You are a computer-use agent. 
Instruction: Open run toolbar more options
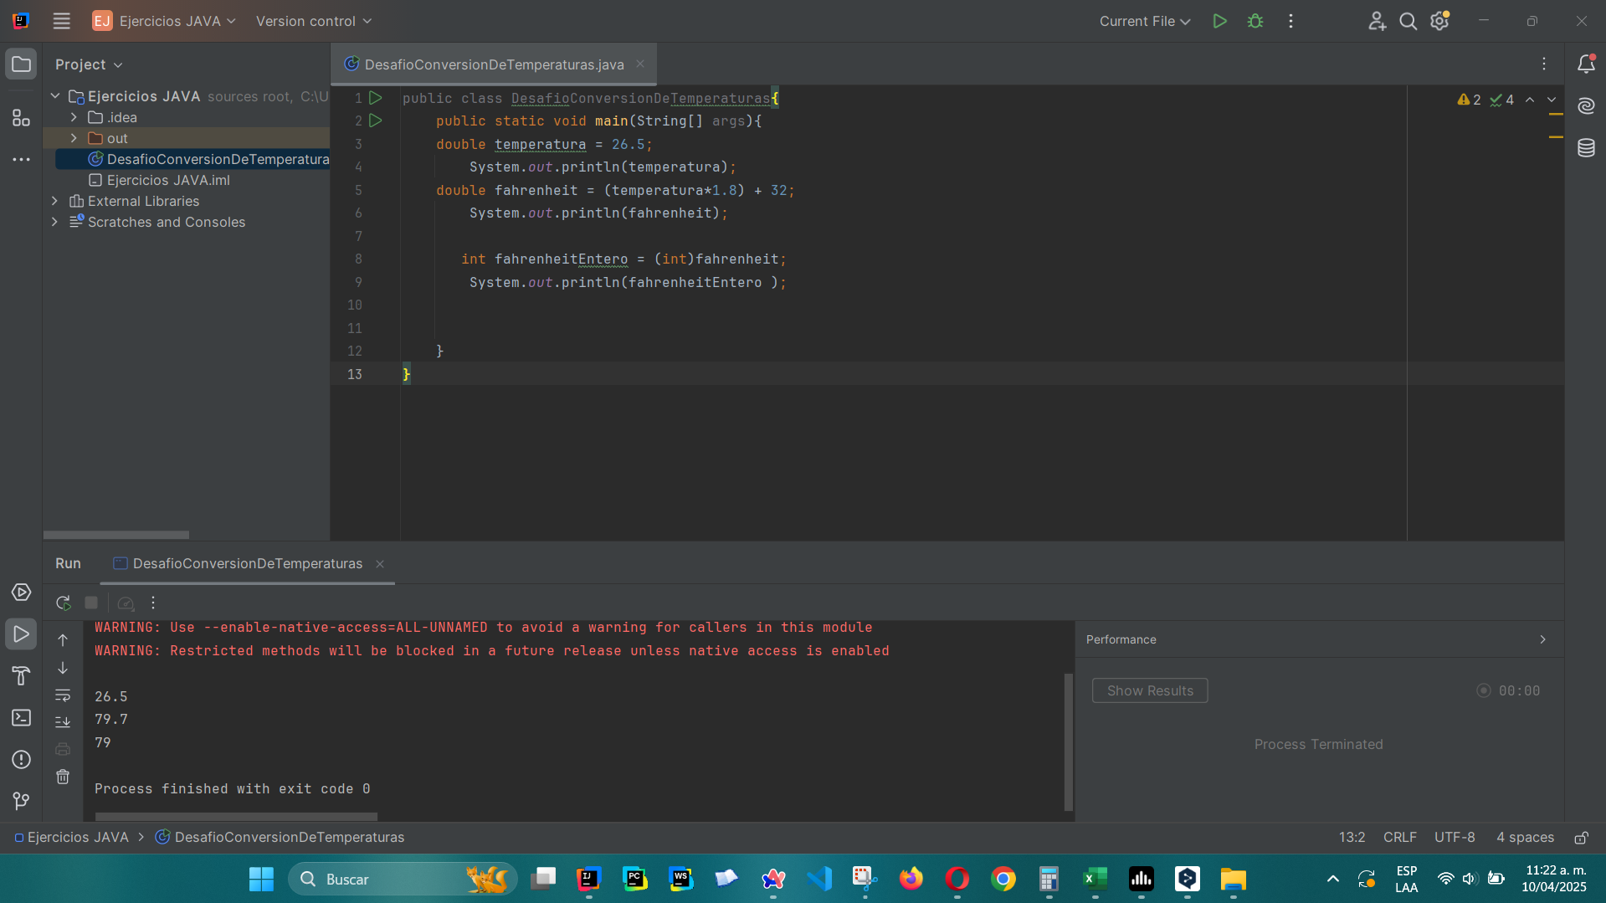[x=153, y=603]
